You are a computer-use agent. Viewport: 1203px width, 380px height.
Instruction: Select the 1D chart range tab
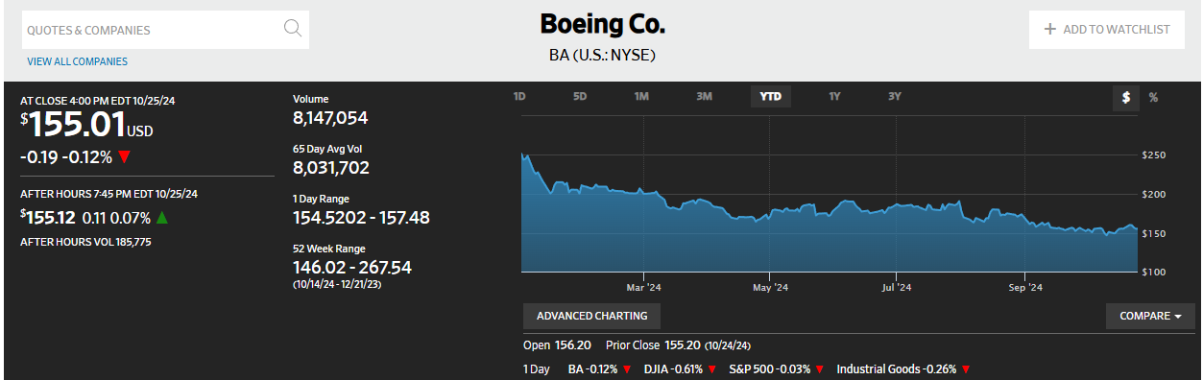tap(519, 97)
